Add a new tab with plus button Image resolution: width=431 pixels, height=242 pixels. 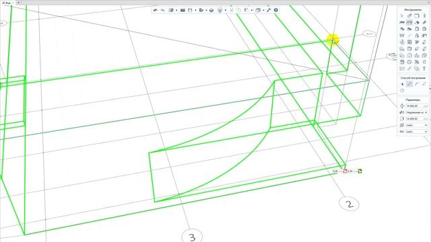(19, 3)
